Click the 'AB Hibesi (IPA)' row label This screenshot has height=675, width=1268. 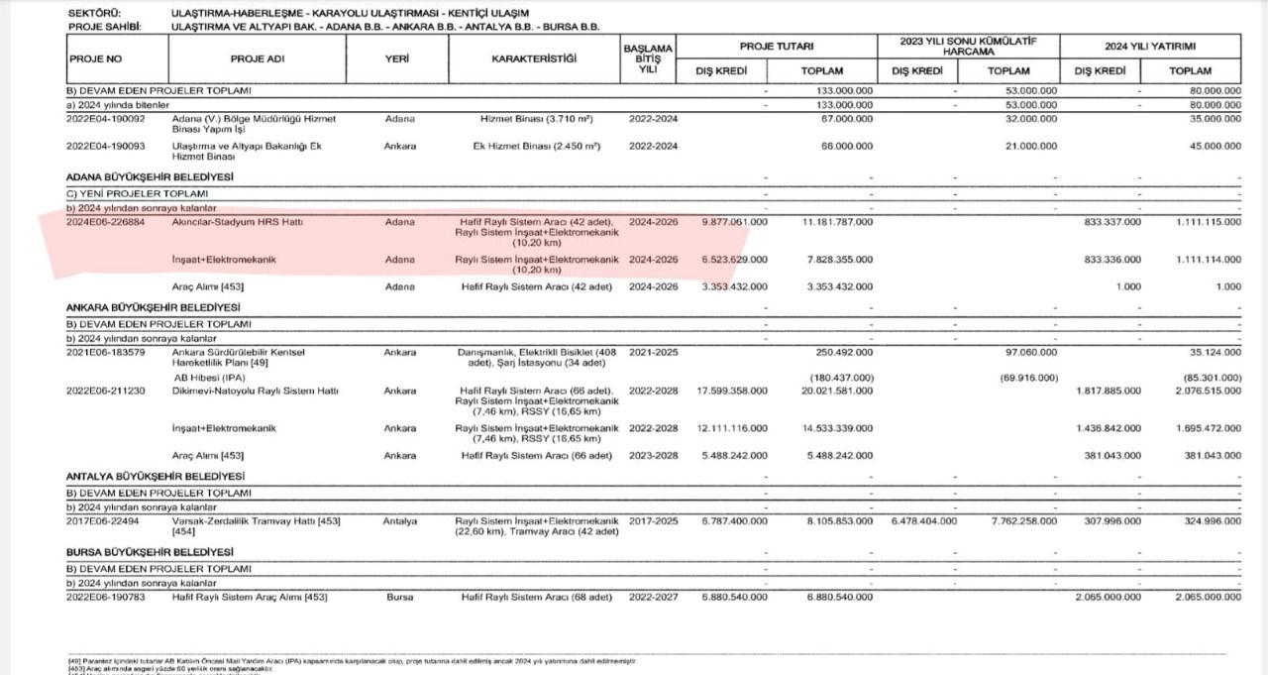click(x=210, y=378)
